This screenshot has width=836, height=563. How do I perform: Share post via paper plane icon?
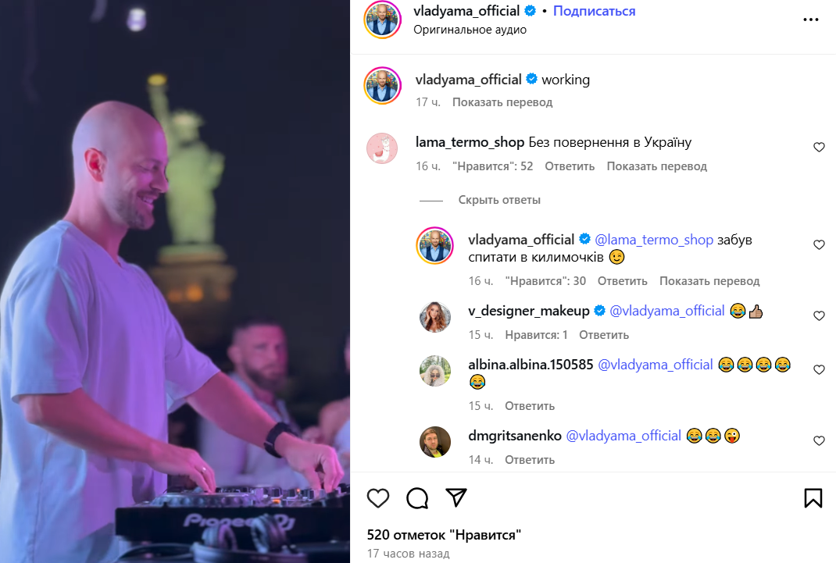pyautogui.click(x=456, y=497)
